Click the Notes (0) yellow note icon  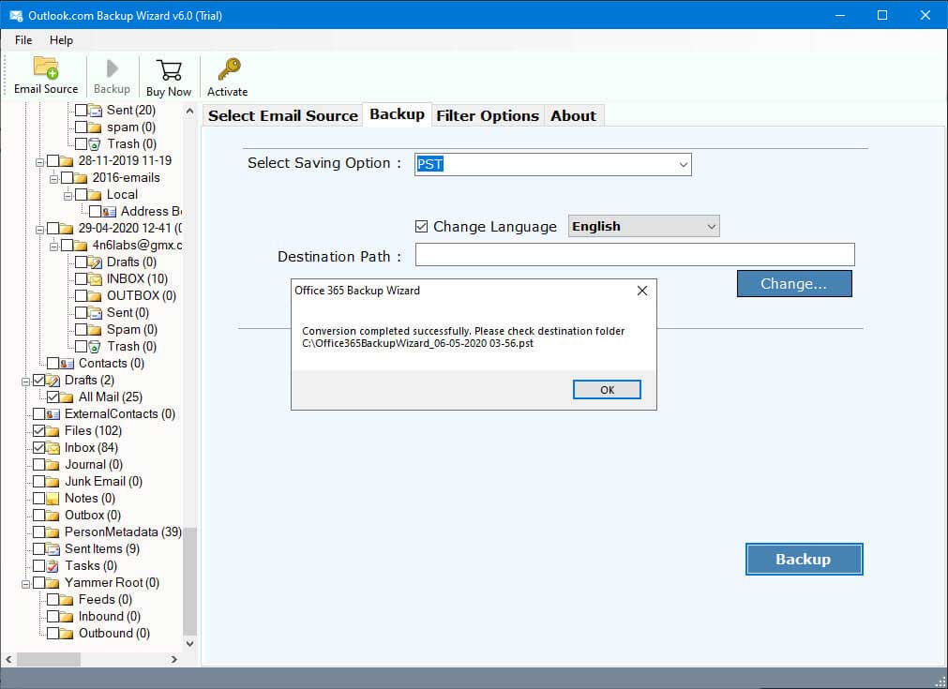pyautogui.click(x=53, y=499)
